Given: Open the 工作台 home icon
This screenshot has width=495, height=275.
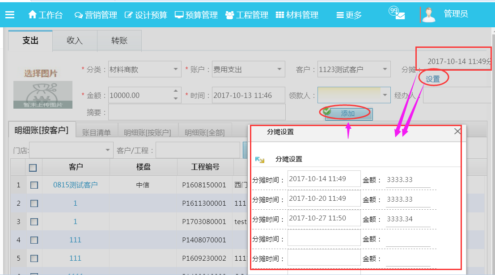Looking at the screenshot, I should [33, 15].
